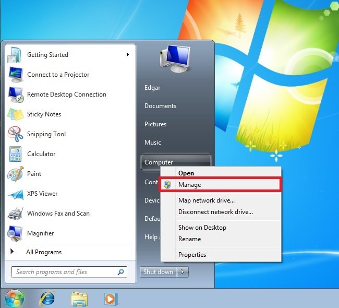Expand the Getting Started submenu arrow
The image size is (339, 308).
click(x=128, y=54)
